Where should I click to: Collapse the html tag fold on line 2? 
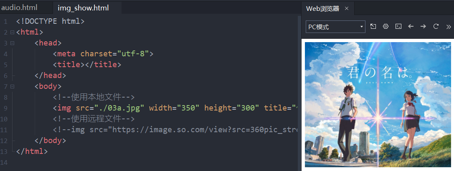click(12, 32)
